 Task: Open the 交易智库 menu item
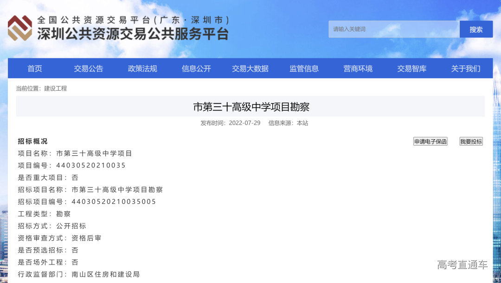click(x=411, y=68)
